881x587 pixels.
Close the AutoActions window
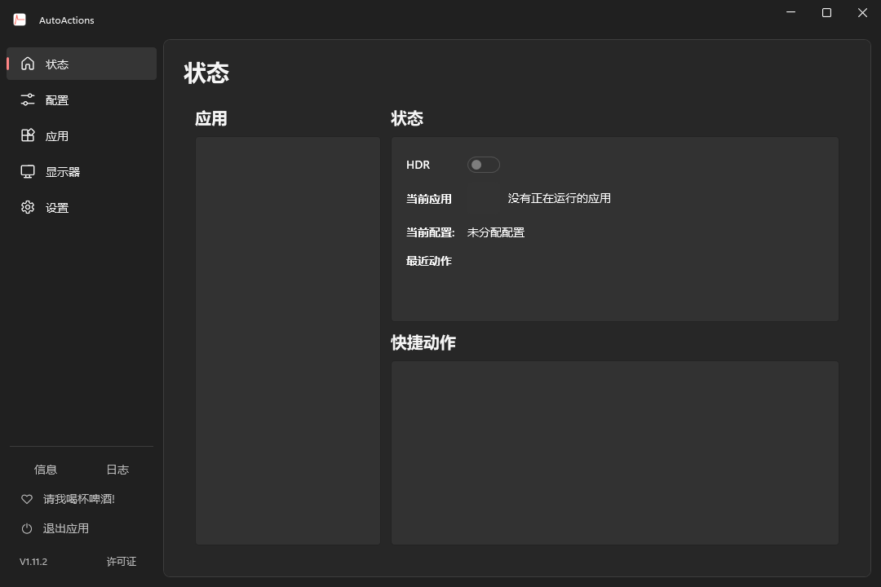click(x=862, y=12)
